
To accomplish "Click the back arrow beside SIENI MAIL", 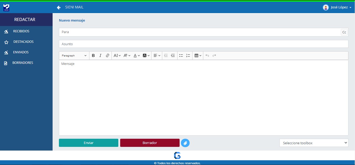I will tap(59, 7).
